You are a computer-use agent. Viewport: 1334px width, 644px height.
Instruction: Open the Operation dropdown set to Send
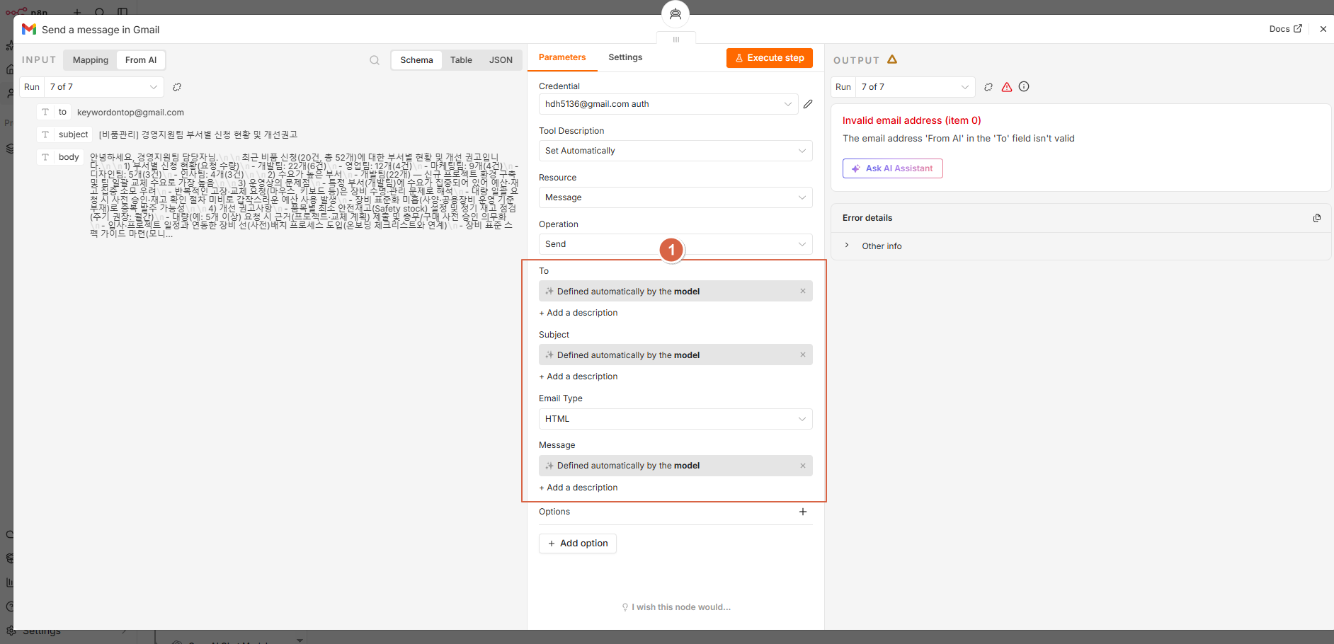[675, 244]
